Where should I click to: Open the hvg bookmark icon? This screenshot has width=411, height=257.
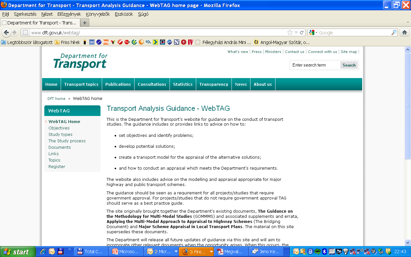pos(106,42)
